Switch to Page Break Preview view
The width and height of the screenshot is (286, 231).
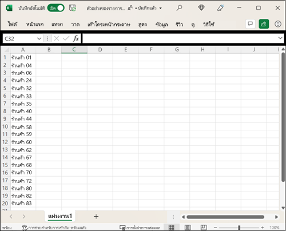204,227
